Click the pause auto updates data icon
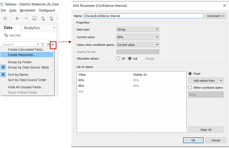Screen dimensions: 229x148 (51, 18)
